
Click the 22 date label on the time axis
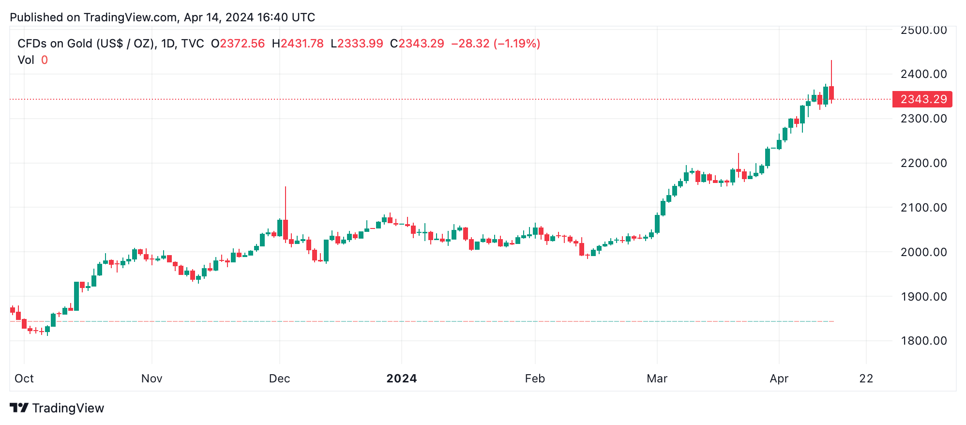coord(866,379)
